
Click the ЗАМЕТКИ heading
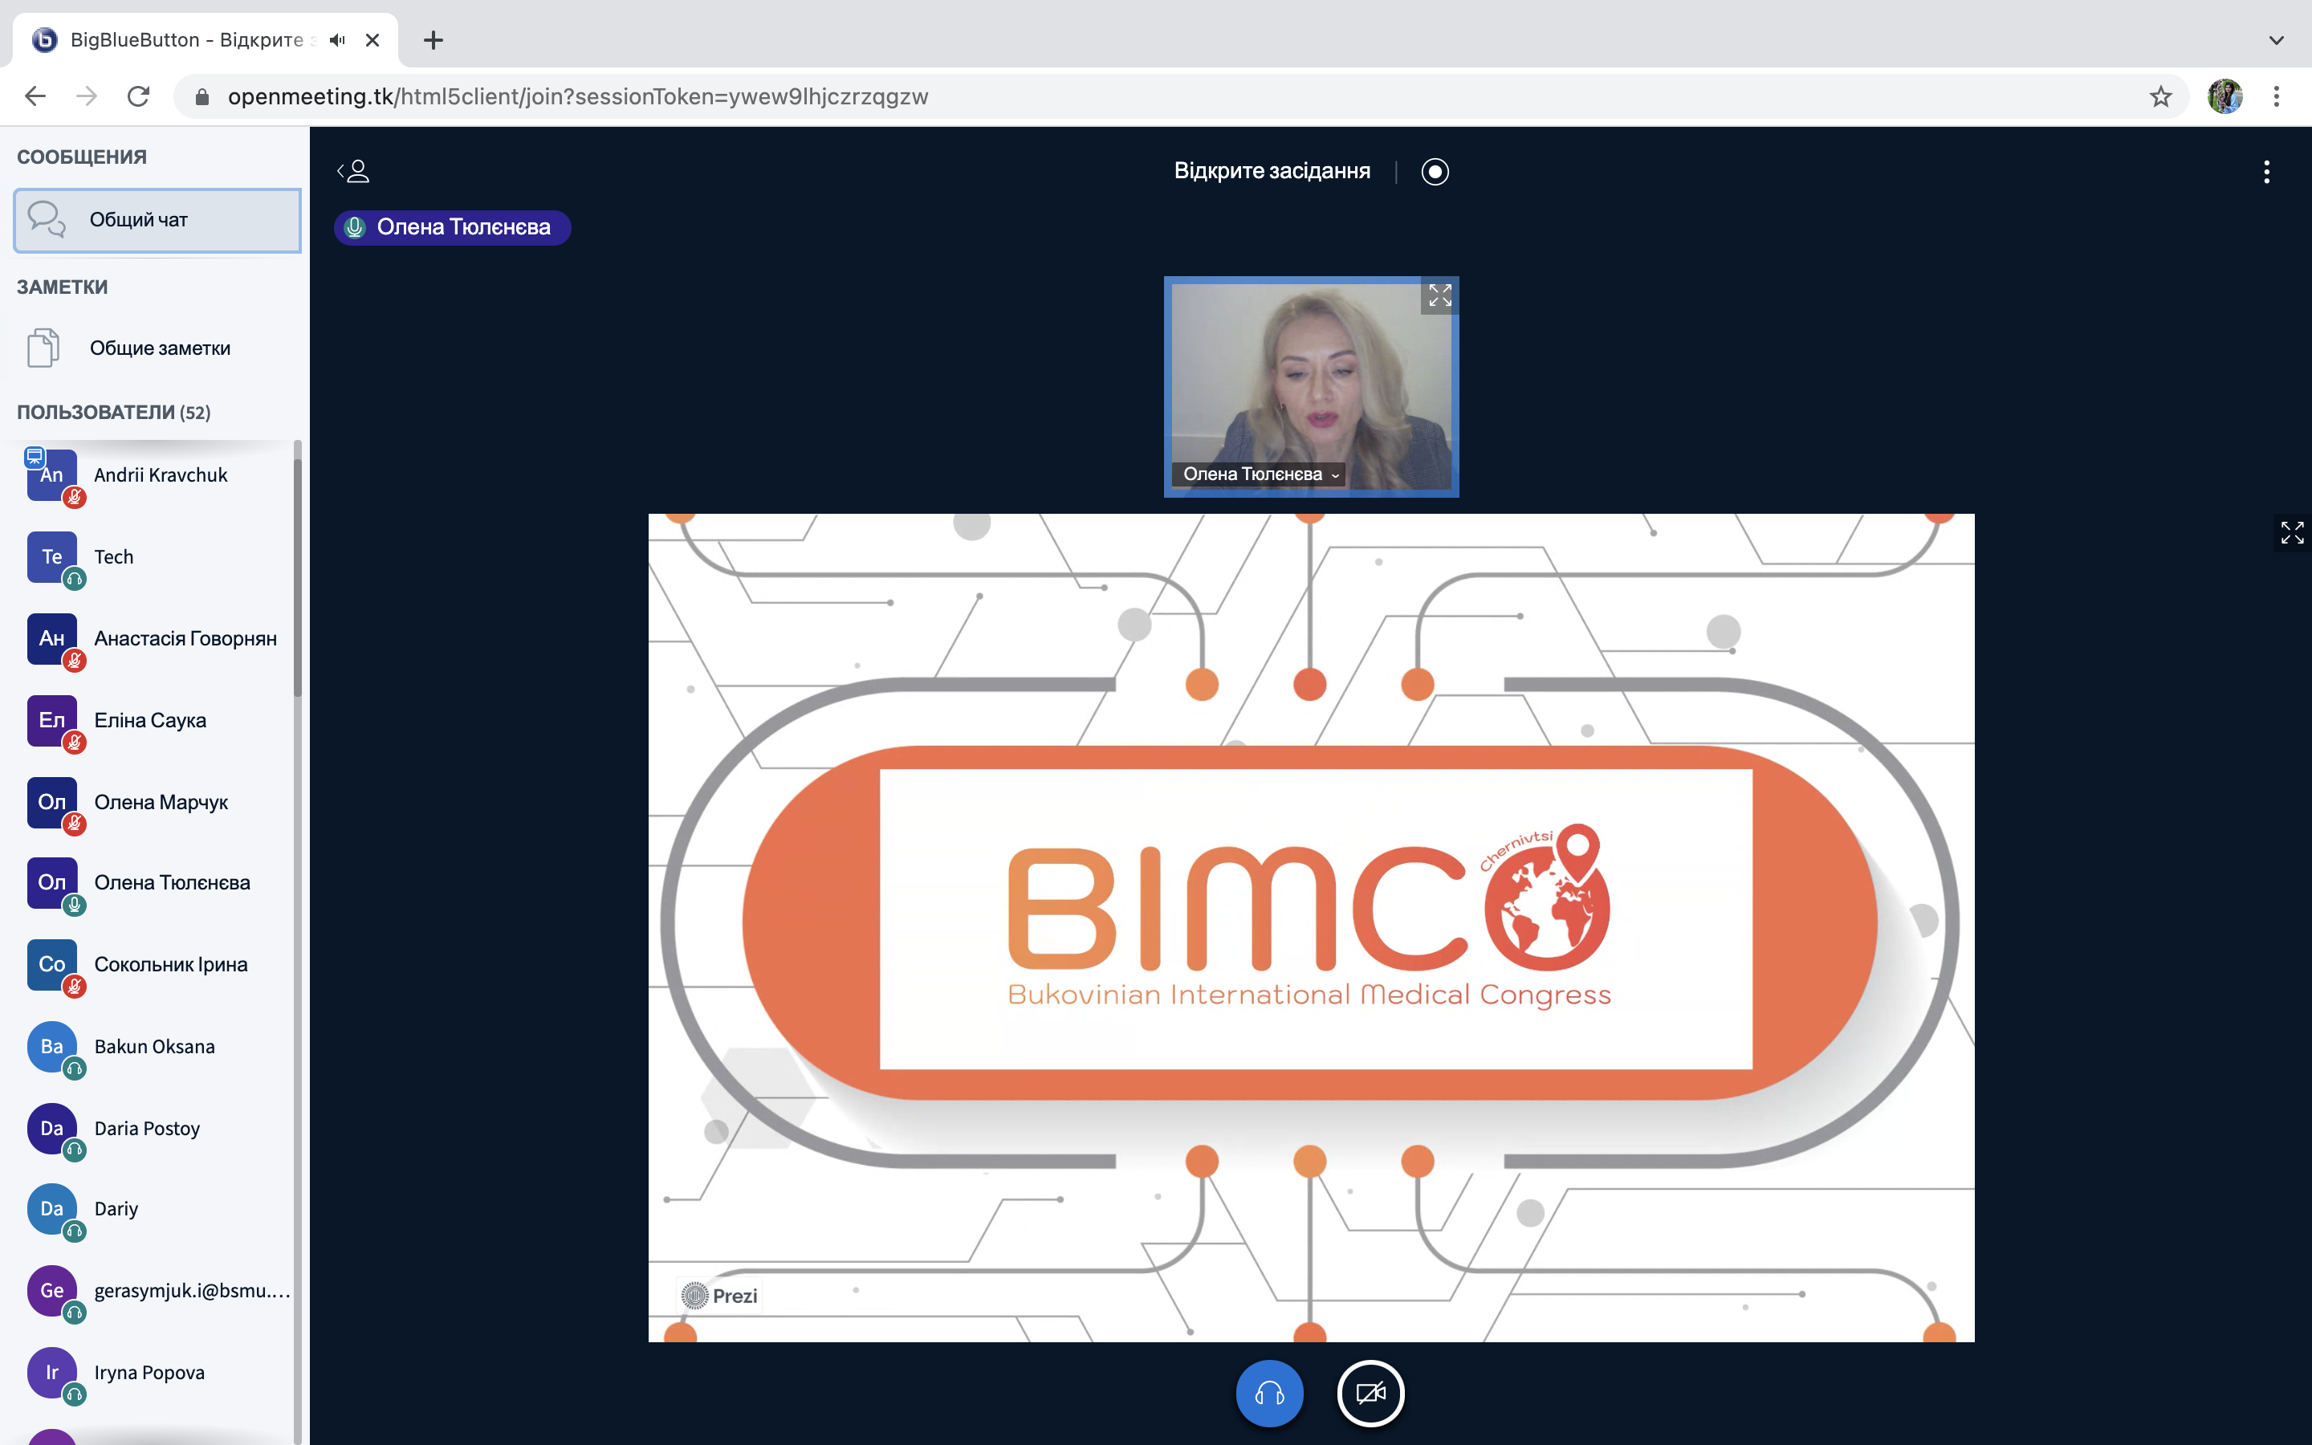[62, 287]
